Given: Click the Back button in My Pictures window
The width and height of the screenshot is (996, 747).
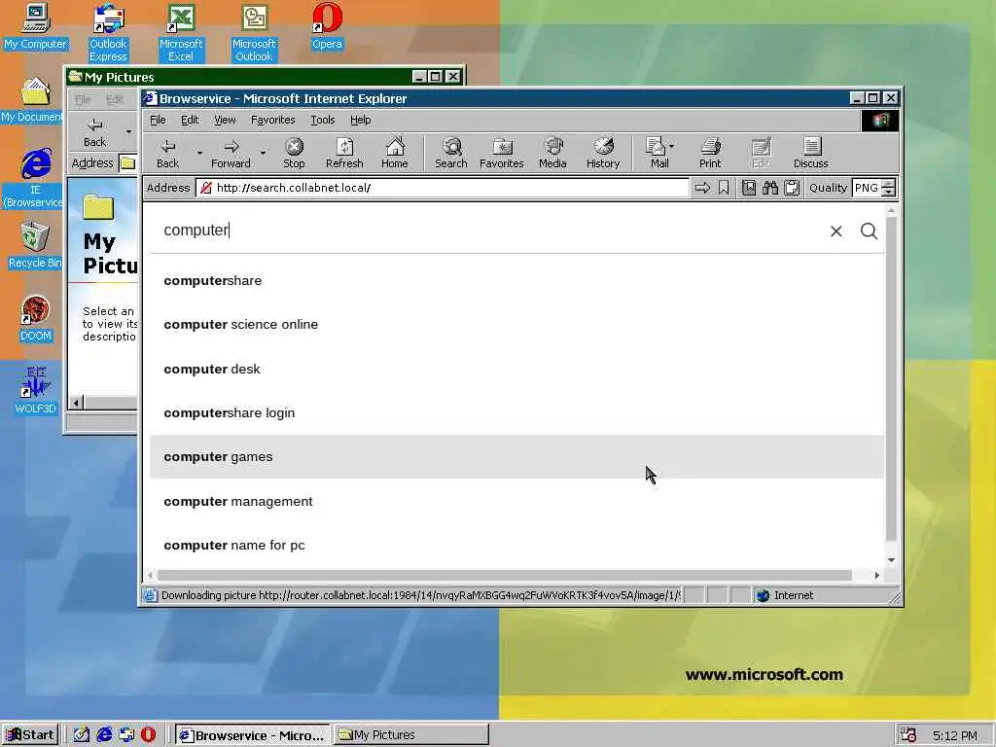Looking at the screenshot, I should (94, 132).
